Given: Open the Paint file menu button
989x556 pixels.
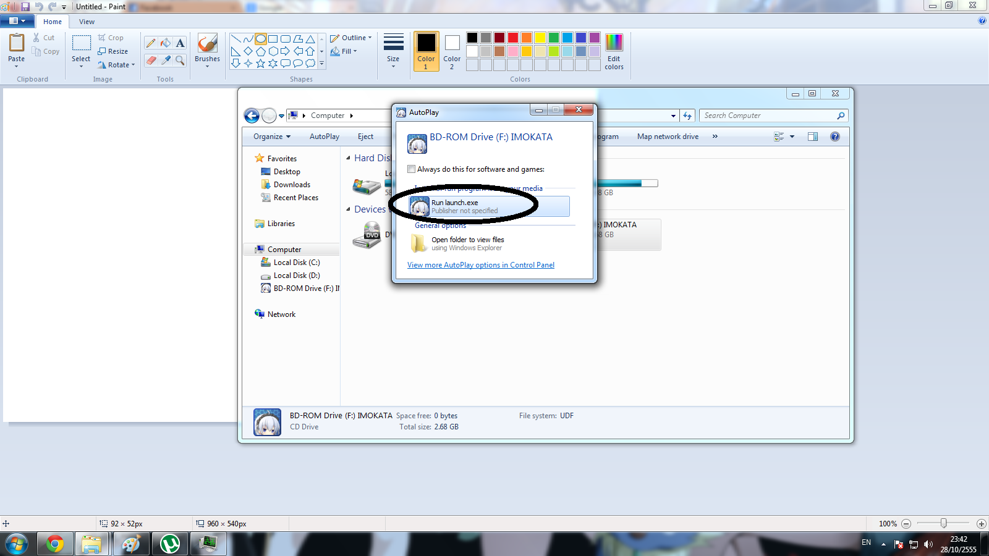Looking at the screenshot, I should point(17,21).
